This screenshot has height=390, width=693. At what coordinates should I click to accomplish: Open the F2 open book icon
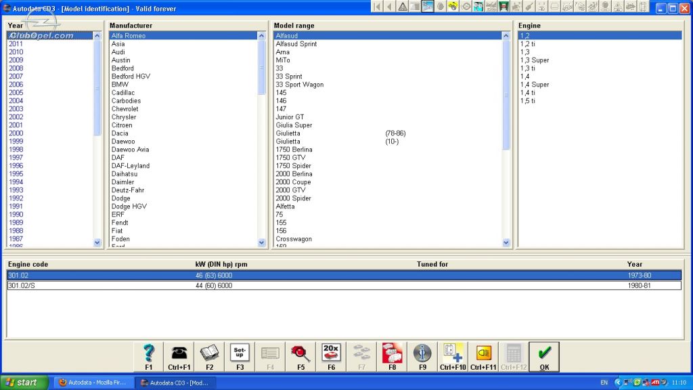pyautogui.click(x=210, y=357)
